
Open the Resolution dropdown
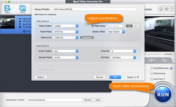66,38
